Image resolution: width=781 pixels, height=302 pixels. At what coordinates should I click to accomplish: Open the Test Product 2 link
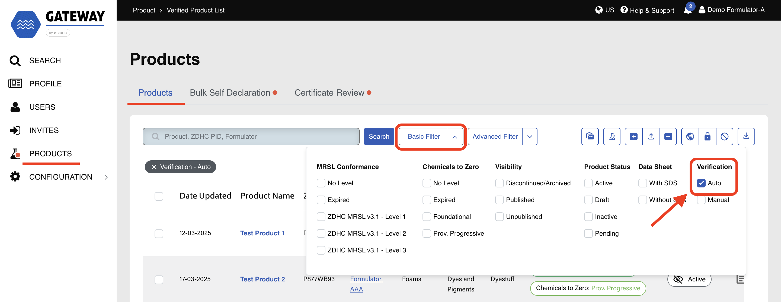tap(263, 279)
